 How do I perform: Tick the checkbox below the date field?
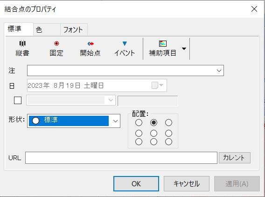coord(18,100)
